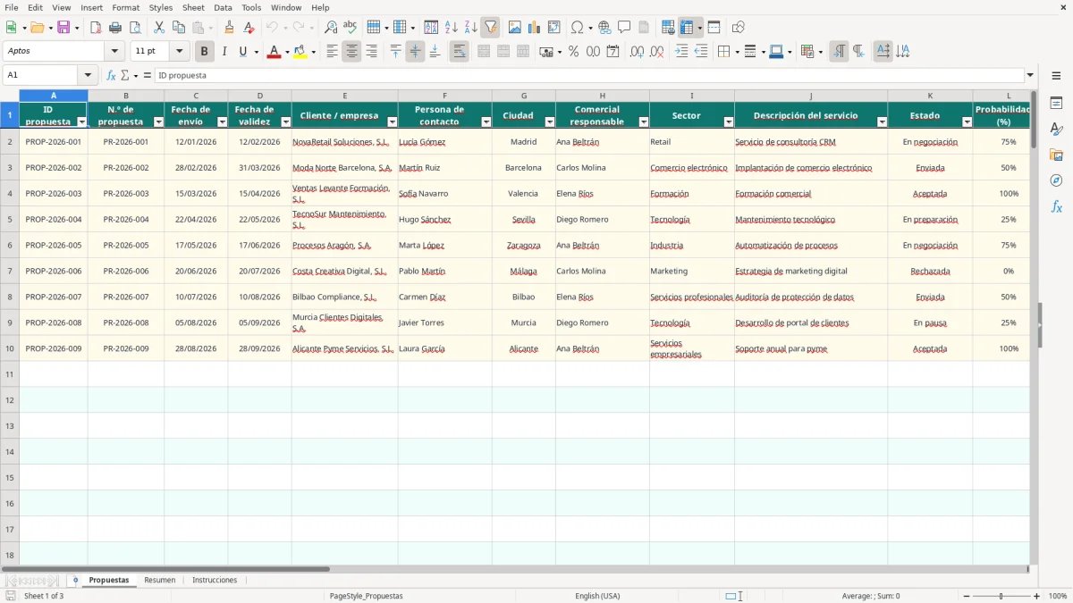This screenshot has height=603, width=1073.
Task: Click the zoom out minus button
Action: (967, 596)
